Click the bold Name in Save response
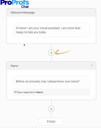 click(40, 92)
